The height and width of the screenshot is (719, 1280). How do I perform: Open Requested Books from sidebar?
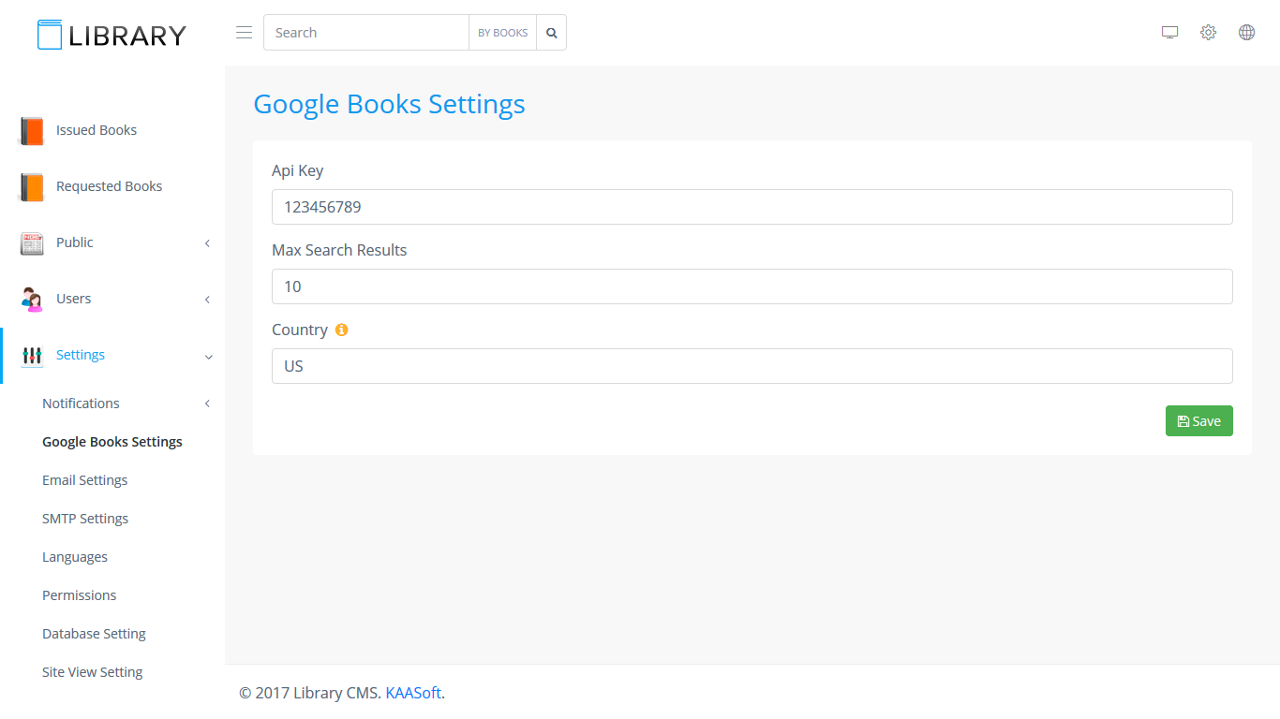(109, 186)
